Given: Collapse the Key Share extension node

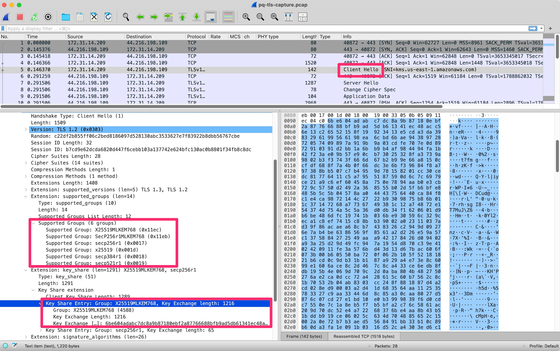Looking at the screenshot, I should pos(33,290).
